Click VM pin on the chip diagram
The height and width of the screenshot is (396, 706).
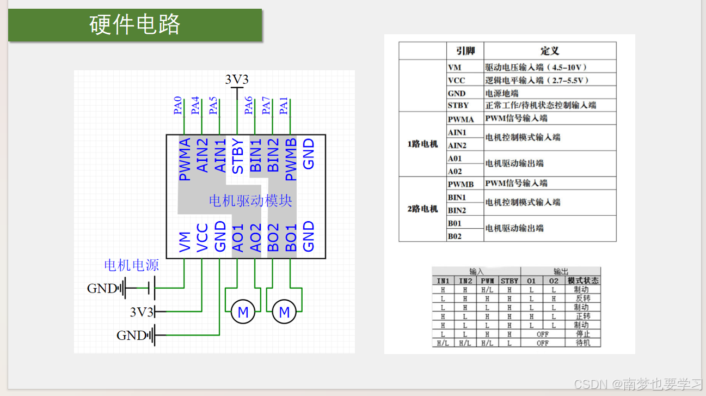(x=185, y=242)
